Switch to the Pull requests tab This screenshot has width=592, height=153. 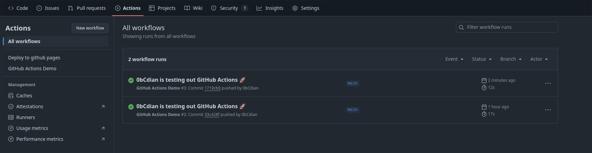[x=87, y=8]
